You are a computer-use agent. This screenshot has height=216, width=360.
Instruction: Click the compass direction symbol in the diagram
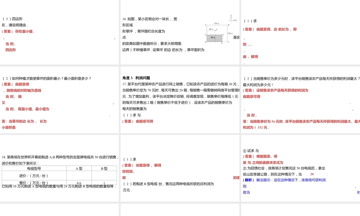[231, 20]
